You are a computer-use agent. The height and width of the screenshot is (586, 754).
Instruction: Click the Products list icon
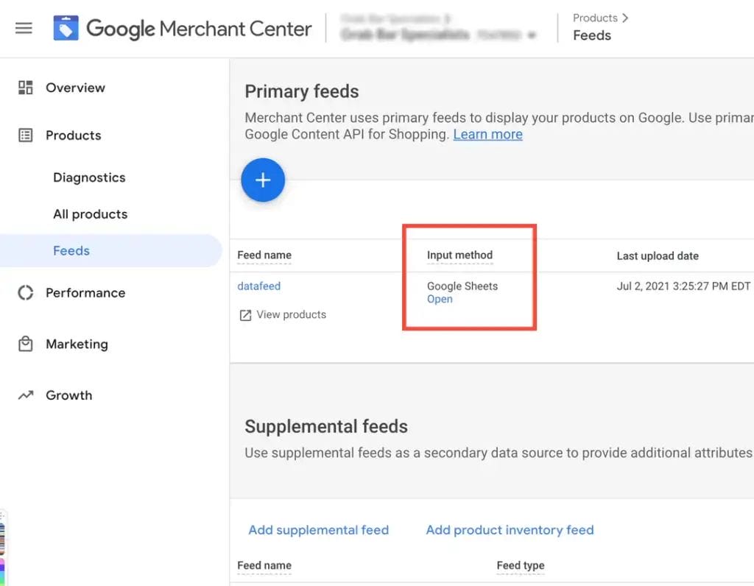[x=26, y=135]
